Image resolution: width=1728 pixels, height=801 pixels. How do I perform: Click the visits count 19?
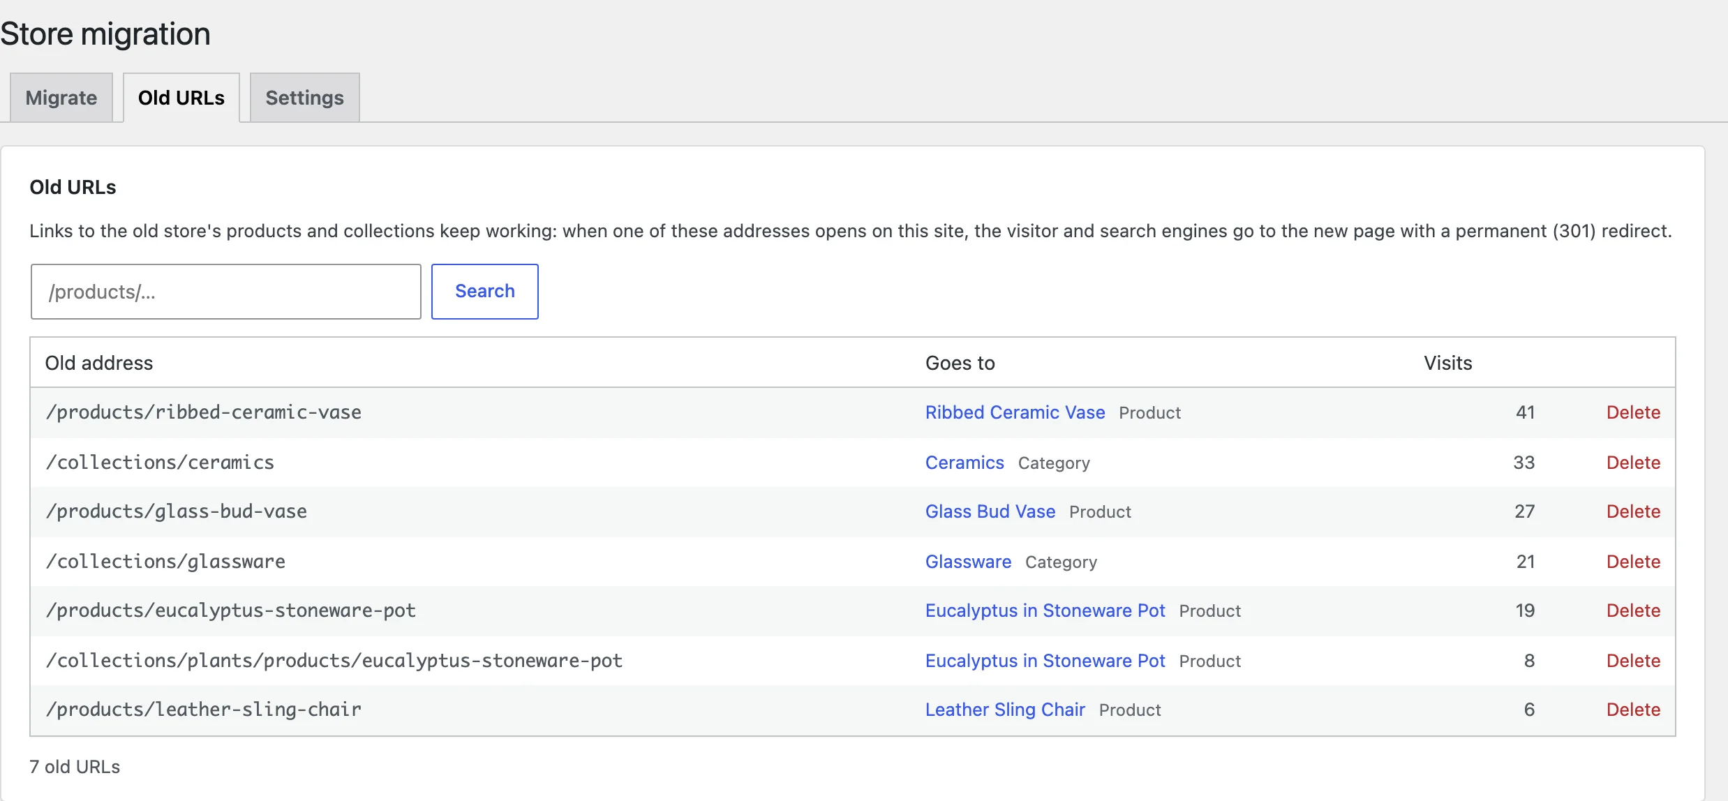tap(1526, 611)
